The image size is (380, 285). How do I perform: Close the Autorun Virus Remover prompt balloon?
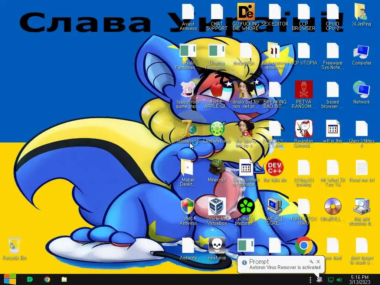tap(318, 262)
